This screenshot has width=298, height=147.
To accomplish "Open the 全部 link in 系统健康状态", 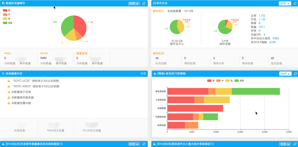I will point(143,73).
